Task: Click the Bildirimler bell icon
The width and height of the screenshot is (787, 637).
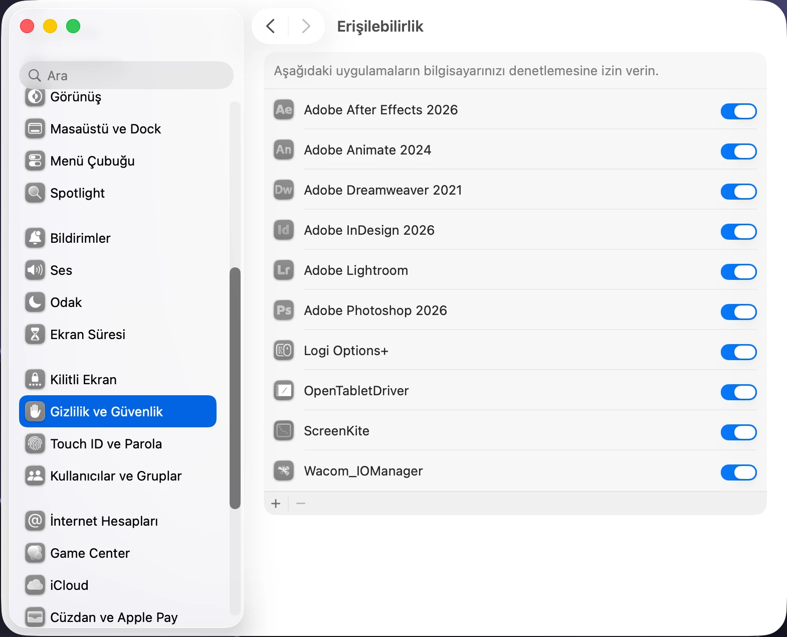Action: pos(35,238)
